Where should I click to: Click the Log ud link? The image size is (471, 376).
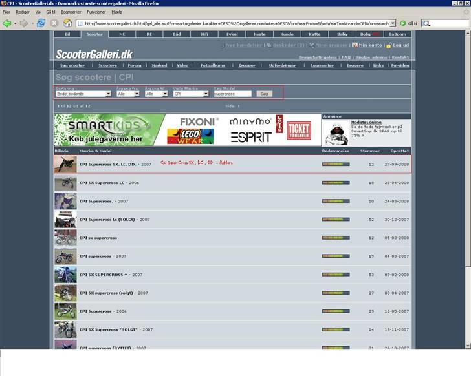click(x=400, y=45)
